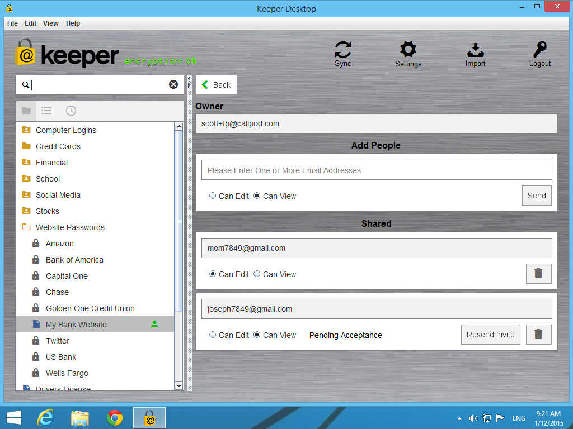Click the Bank of America lock icon

click(36, 259)
